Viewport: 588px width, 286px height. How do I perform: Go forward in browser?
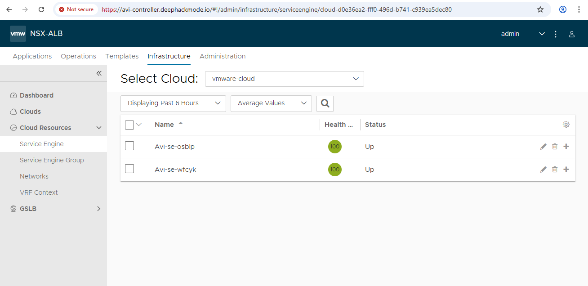25,9
